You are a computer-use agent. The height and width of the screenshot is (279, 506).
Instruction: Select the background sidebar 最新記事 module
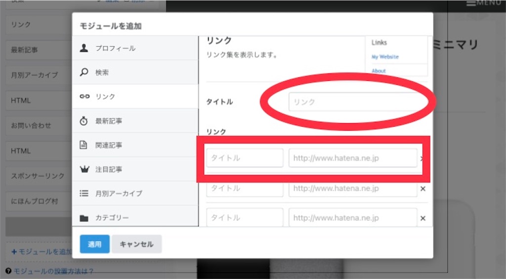tap(39, 50)
